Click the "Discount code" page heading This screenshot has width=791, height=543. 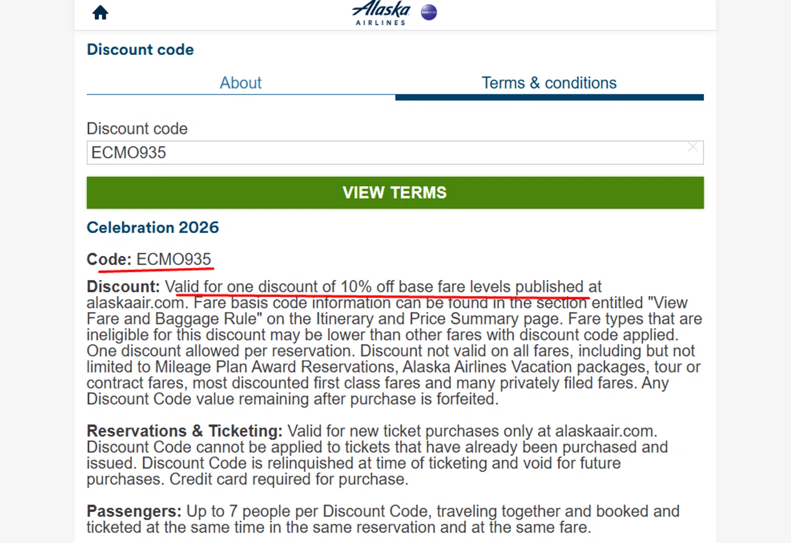tap(140, 50)
